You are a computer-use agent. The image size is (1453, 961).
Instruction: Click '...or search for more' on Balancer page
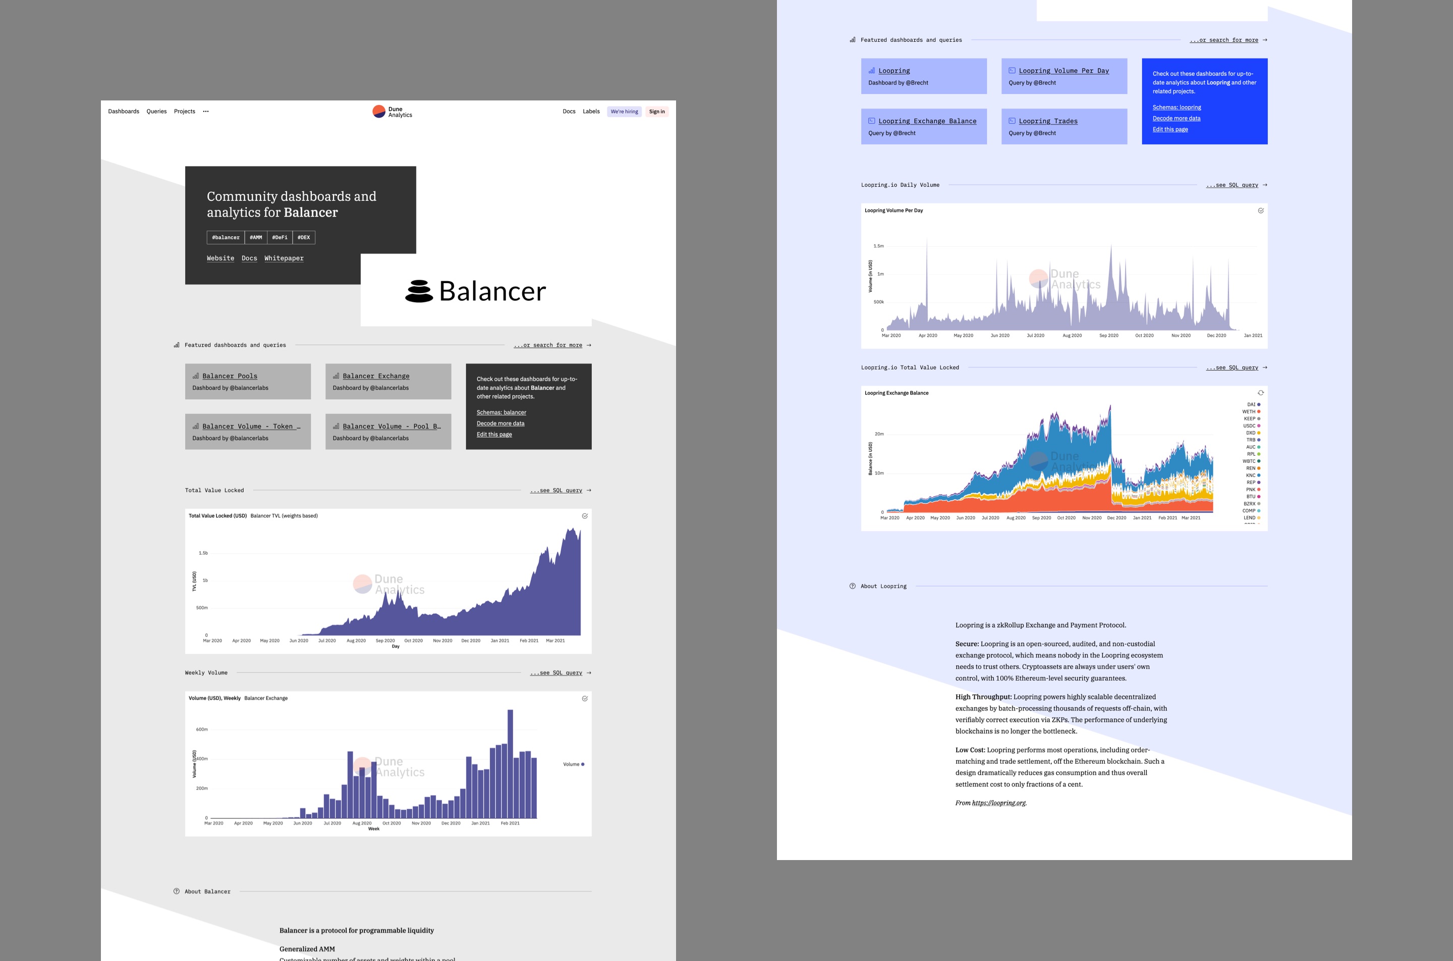pos(547,345)
